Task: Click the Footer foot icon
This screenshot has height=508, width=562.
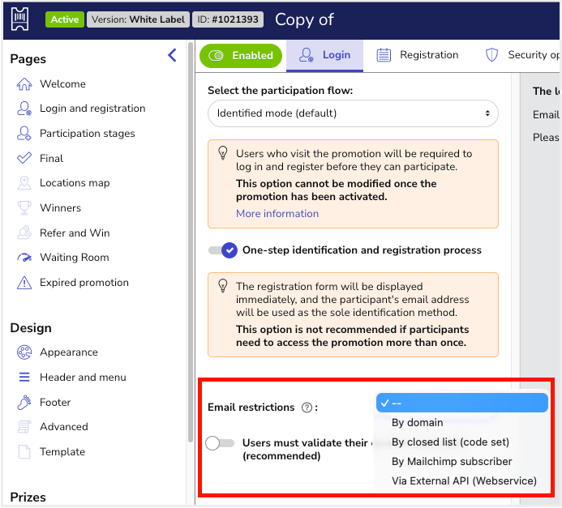Action: point(24,403)
